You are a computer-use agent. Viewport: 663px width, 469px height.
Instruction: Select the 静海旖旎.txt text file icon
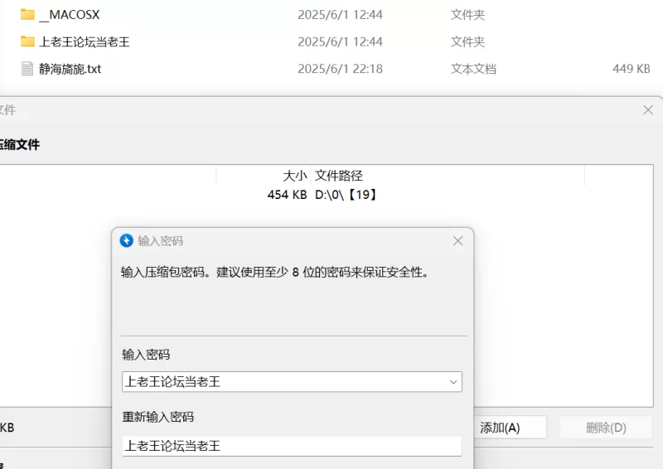(x=27, y=69)
